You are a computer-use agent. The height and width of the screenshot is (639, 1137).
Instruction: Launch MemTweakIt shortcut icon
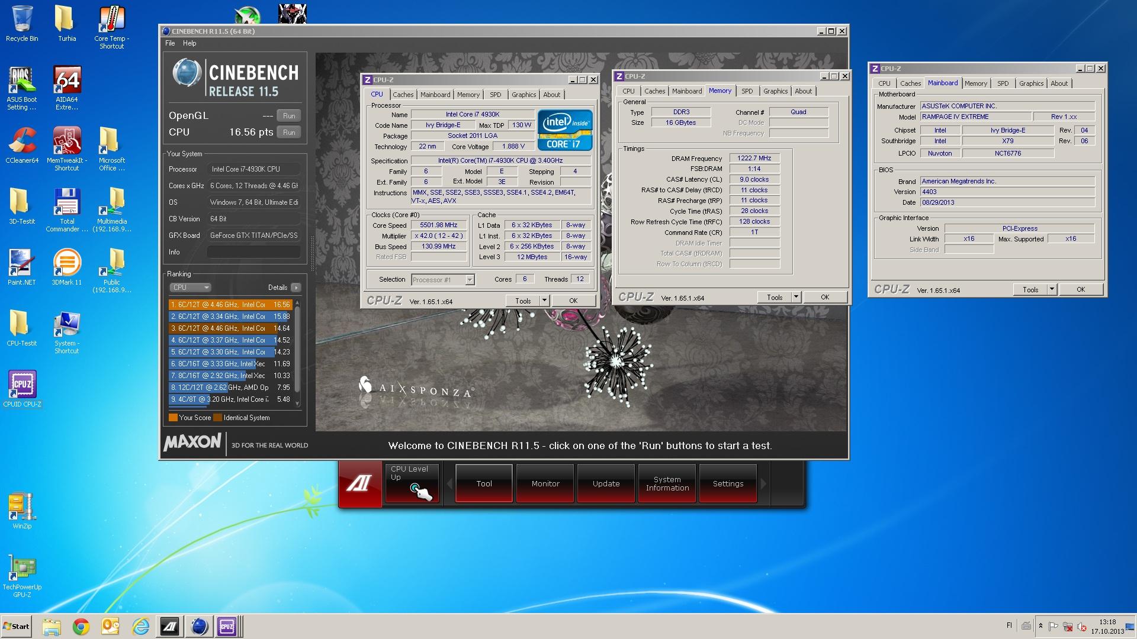66,149
